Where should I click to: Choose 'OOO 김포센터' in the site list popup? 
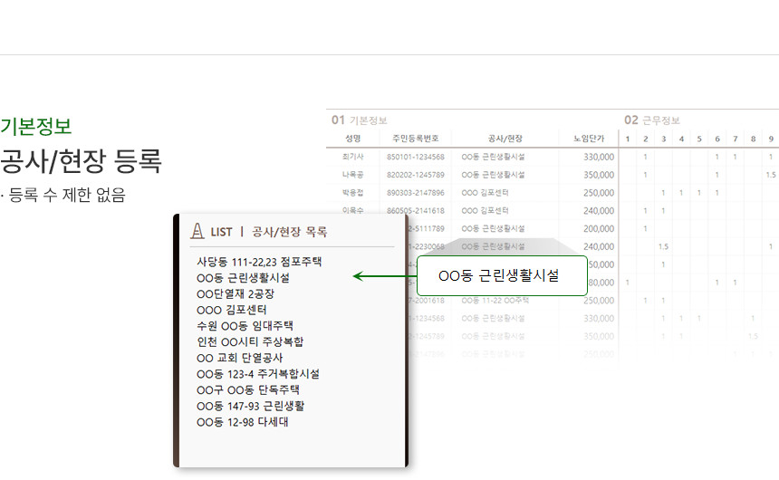pyautogui.click(x=231, y=310)
